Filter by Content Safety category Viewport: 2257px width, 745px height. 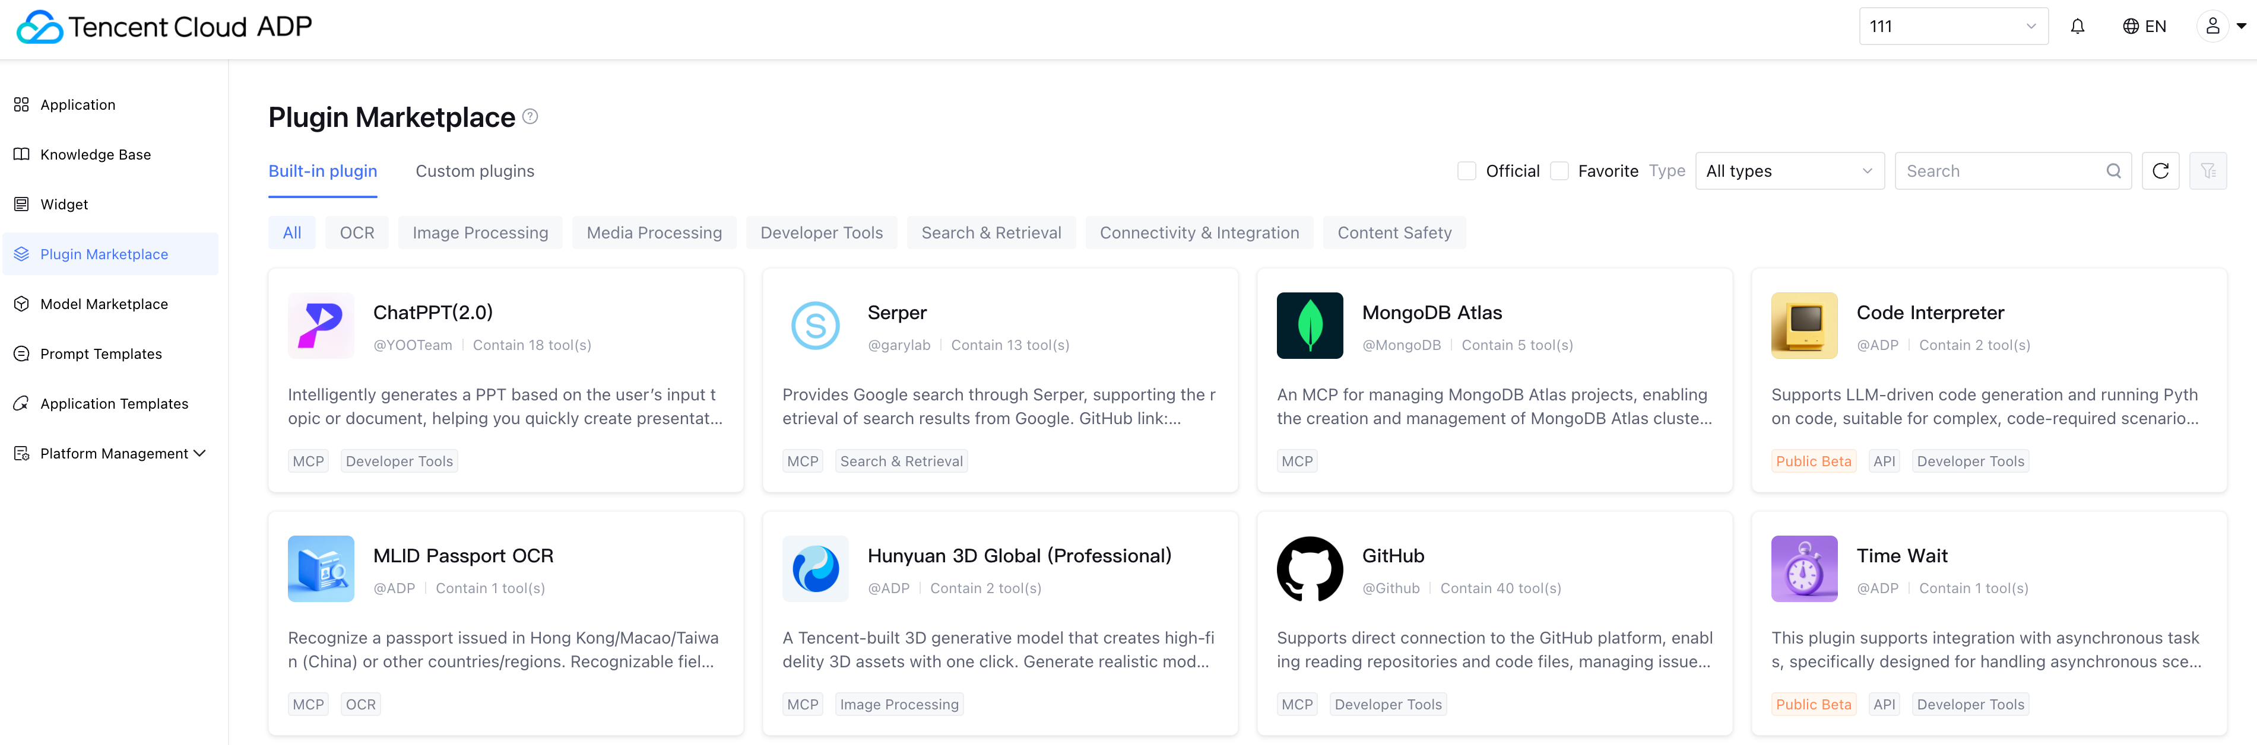(1393, 233)
